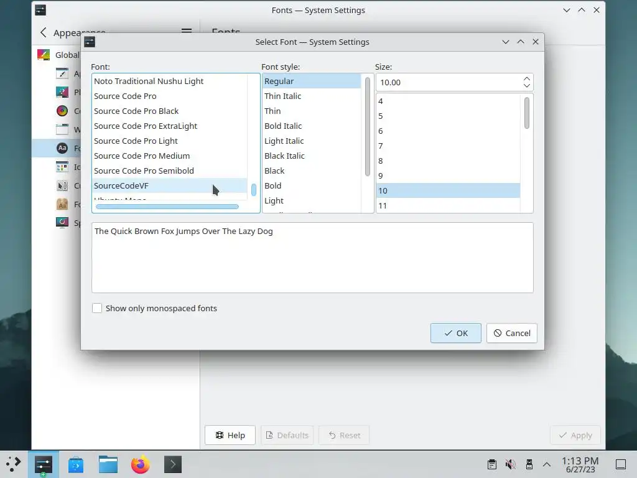Open Plasma Style icon in sidebar

(62, 92)
